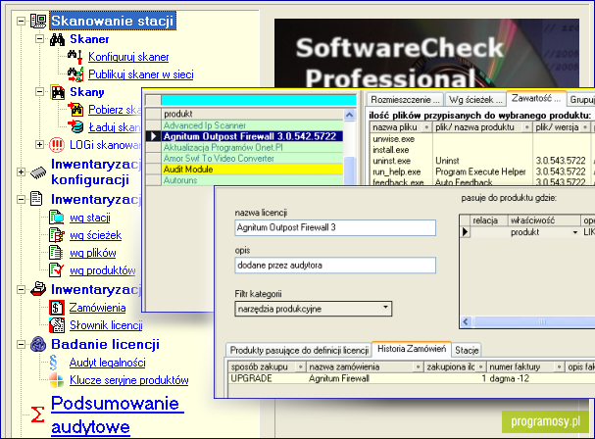
Task: Click the plik/ nazwa produktu column header
Action: (482, 127)
